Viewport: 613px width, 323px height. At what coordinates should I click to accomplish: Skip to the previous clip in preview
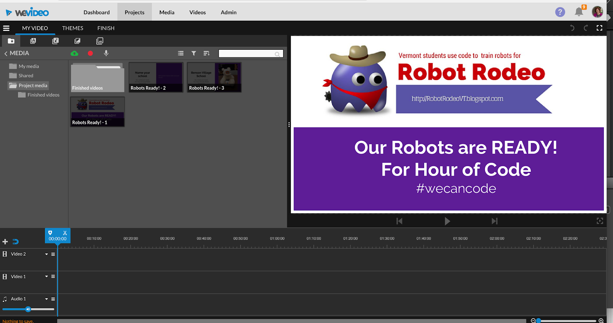(399, 221)
